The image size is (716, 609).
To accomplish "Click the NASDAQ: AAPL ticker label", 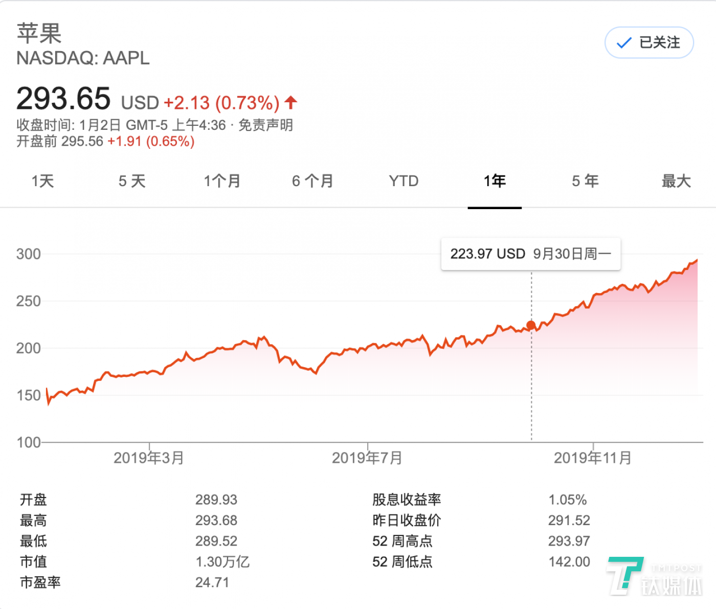I will [x=83, y=58].
